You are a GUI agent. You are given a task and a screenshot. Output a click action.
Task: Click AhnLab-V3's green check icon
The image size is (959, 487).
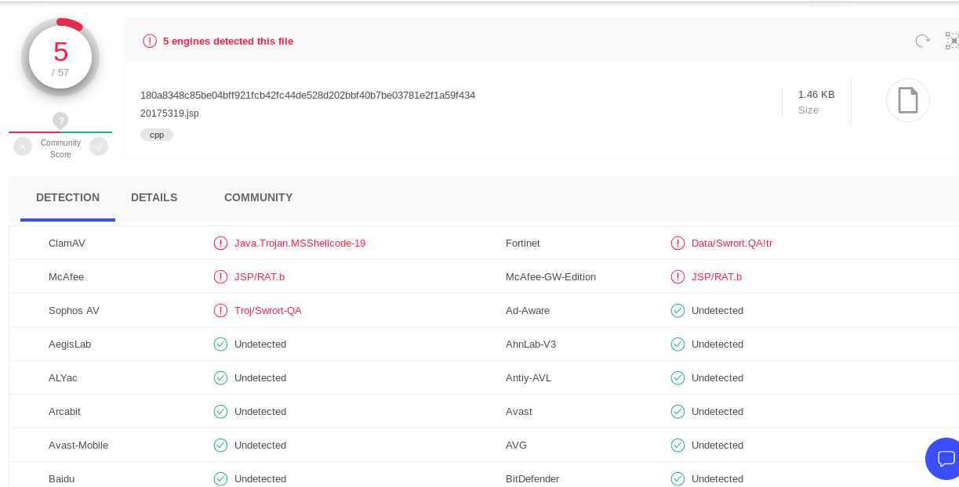677,345
